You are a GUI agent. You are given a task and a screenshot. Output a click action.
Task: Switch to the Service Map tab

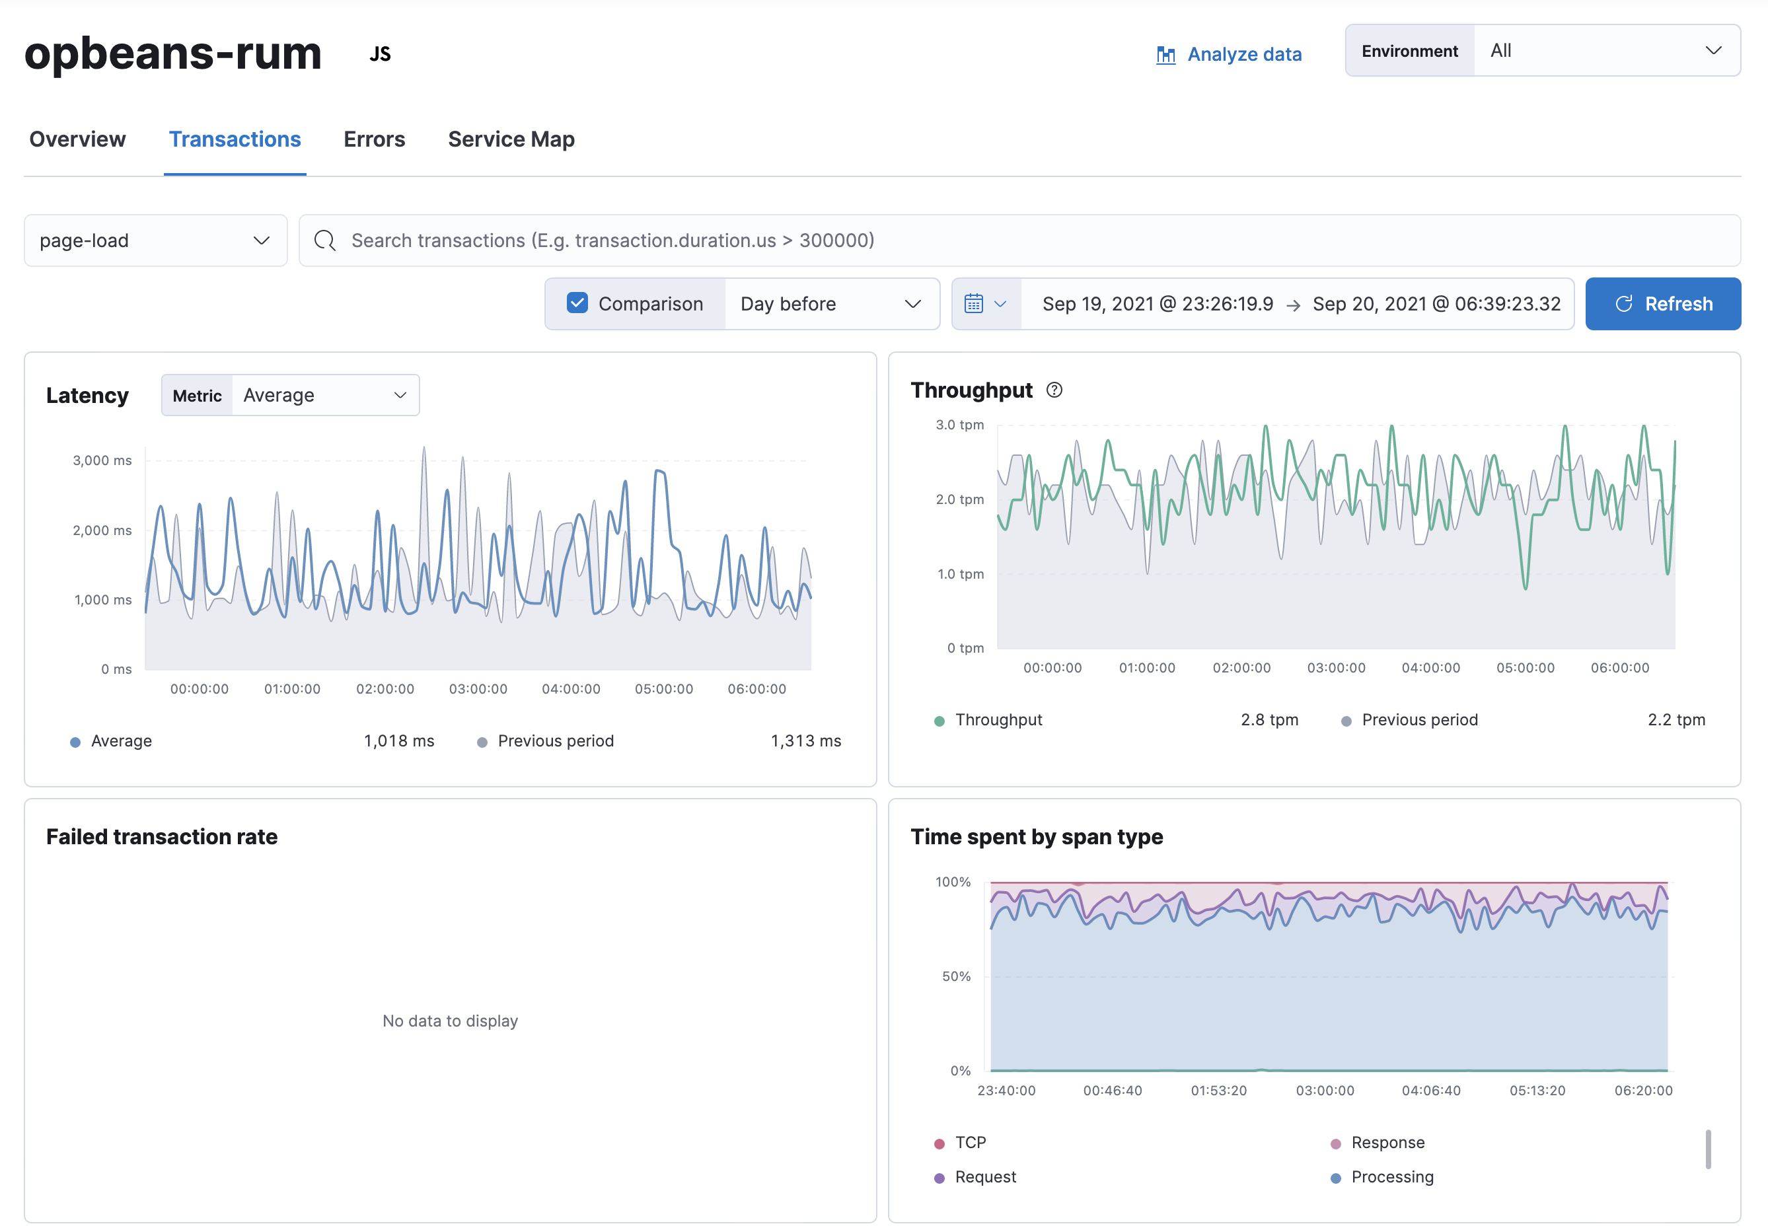511,139
